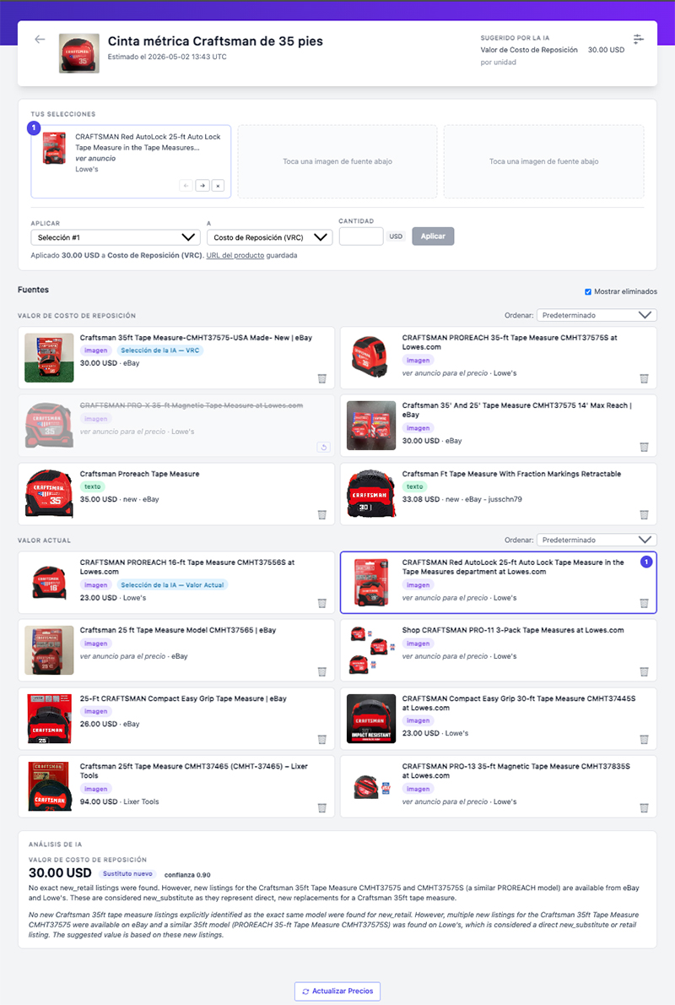Open the settings sliders icon in header
The width and height of the screenshot is (675, 1005).
click(639, 39)
